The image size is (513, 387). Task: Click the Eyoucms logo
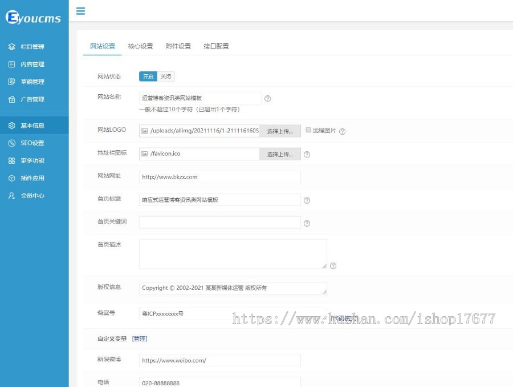pos(33,17)
